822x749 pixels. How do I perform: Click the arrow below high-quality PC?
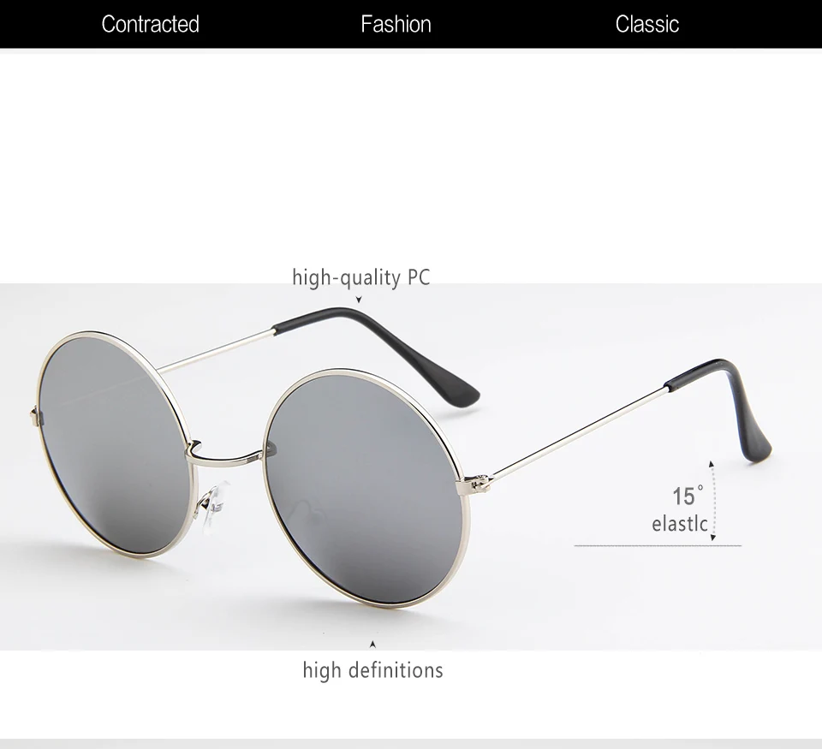pos(359,300)
